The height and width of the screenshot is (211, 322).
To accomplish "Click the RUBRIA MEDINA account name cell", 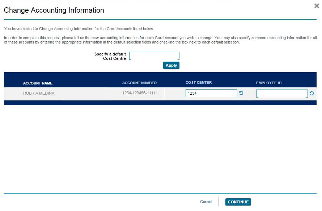I will pyautogui.click(x=39, y=94).
